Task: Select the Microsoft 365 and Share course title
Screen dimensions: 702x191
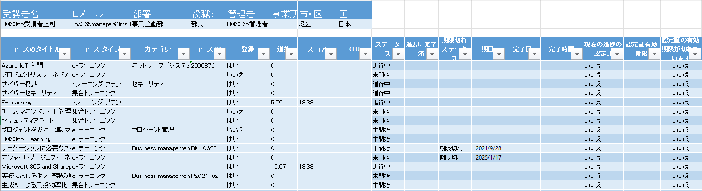Action: [35, 166]
